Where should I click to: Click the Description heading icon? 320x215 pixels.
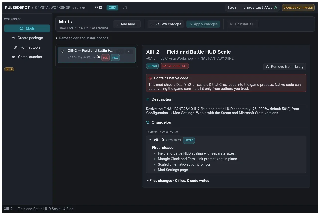pyautogui.click(x=148, y=99)
